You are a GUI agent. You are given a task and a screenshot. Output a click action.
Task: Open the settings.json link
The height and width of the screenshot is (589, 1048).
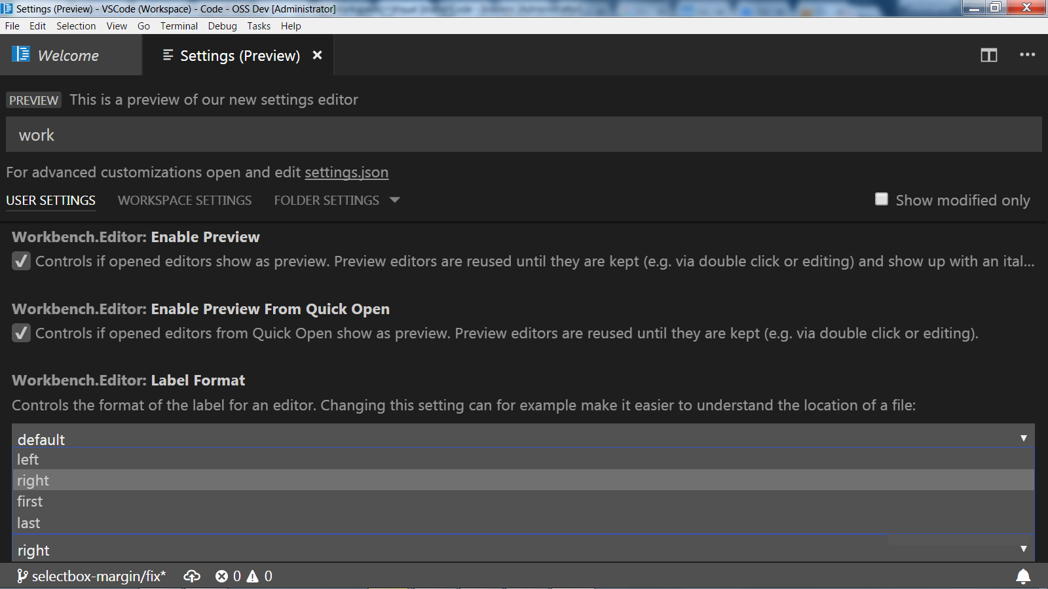coord(346,172)
